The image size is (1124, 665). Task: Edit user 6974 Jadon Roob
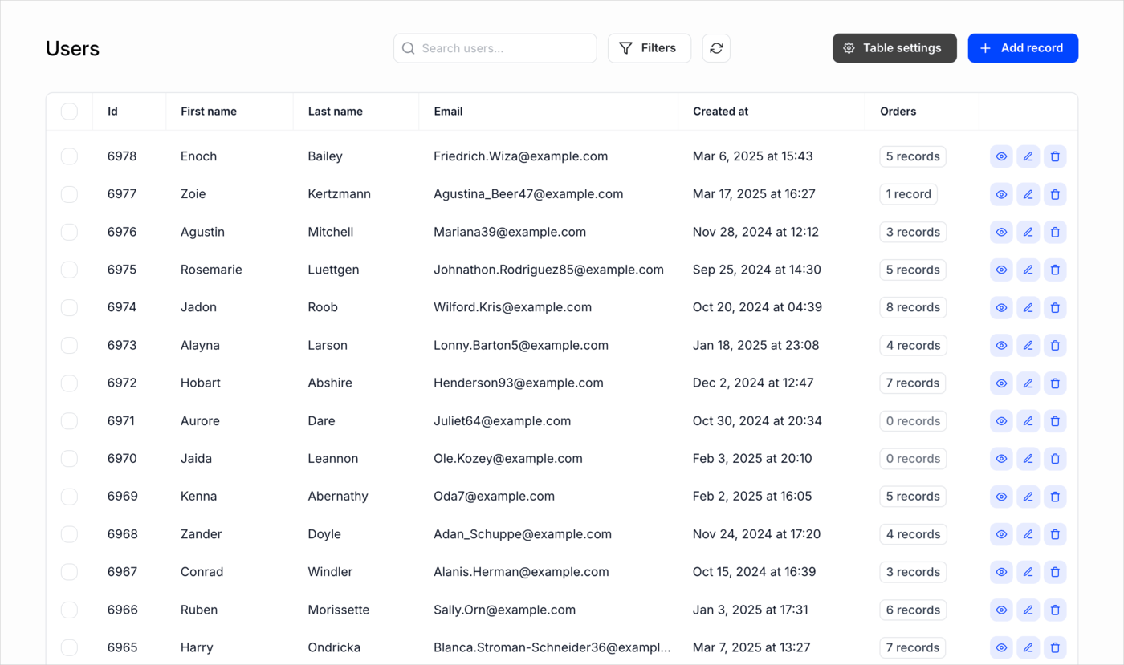pyautogui.click(x=1028, y=307)
